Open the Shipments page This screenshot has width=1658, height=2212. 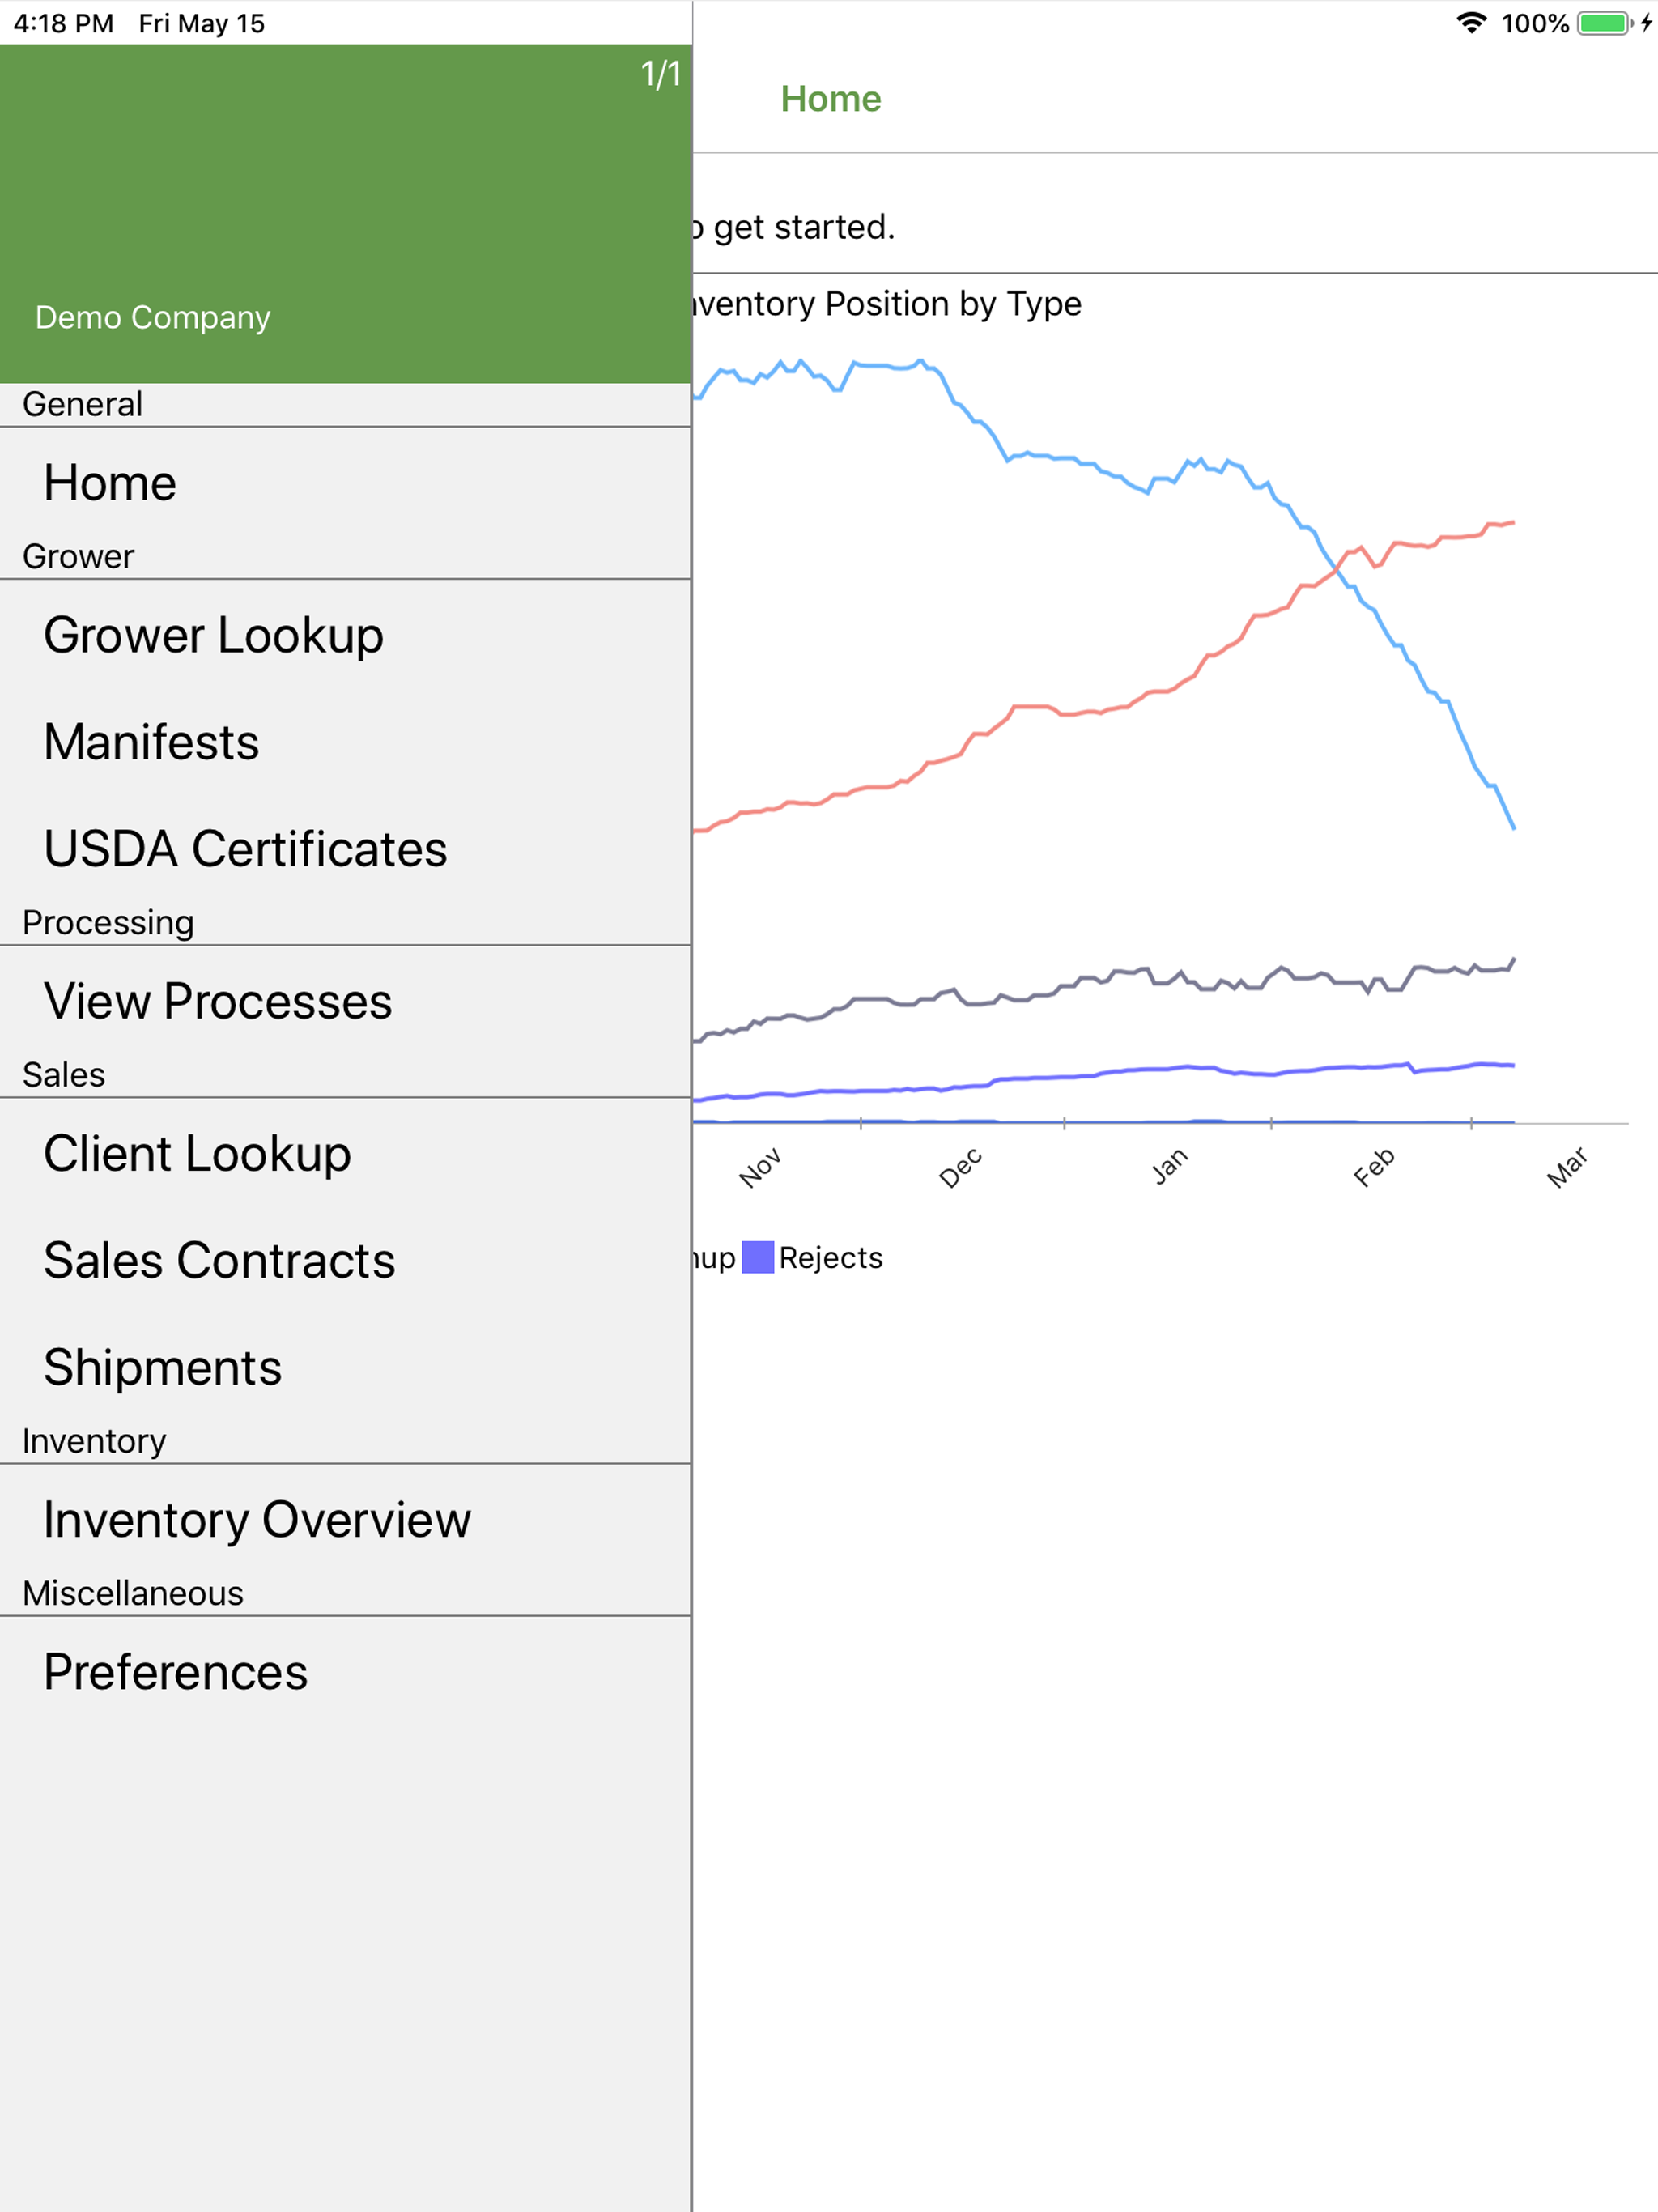[x=345, y=1367]
